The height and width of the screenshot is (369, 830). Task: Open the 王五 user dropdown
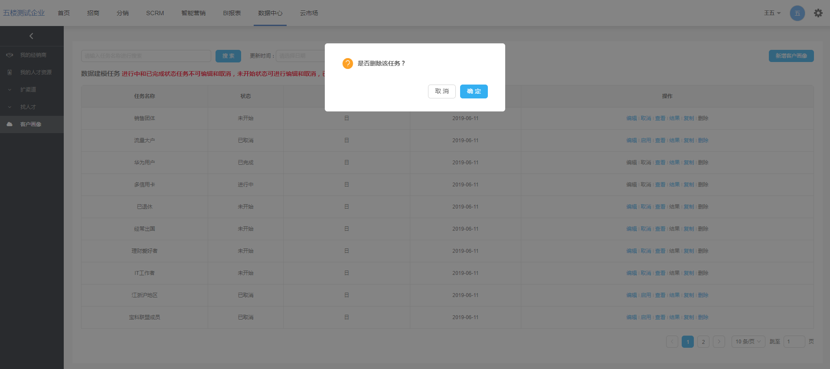tap(772, 13)
